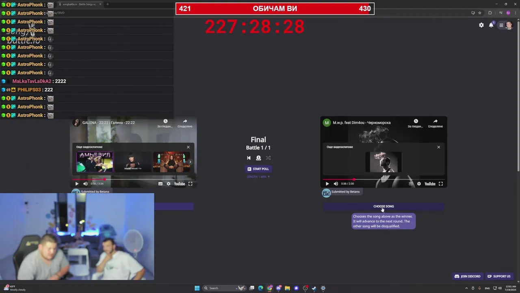Open a new browser tab
The height and width of the screenshot is (293, 520).
pyautogui.click(x=107, y=4)
